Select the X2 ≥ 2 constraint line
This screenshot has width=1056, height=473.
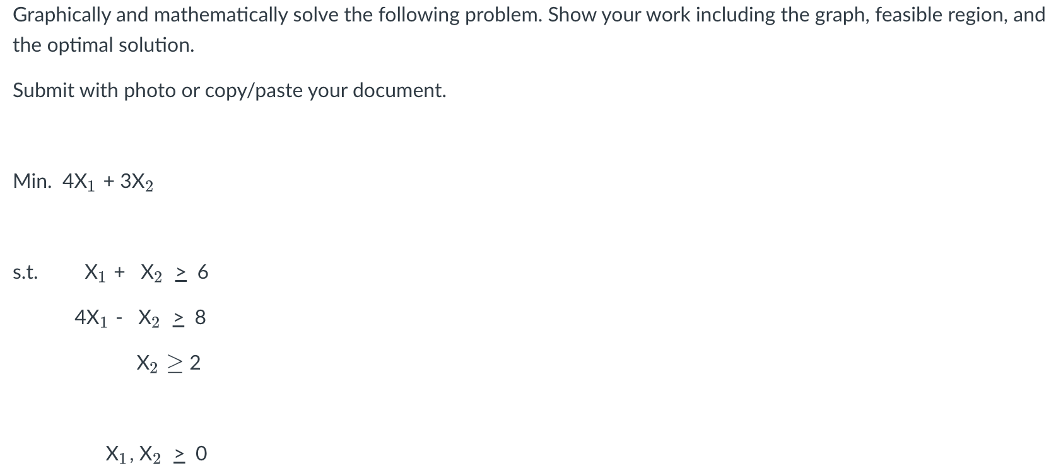(168, 364)
